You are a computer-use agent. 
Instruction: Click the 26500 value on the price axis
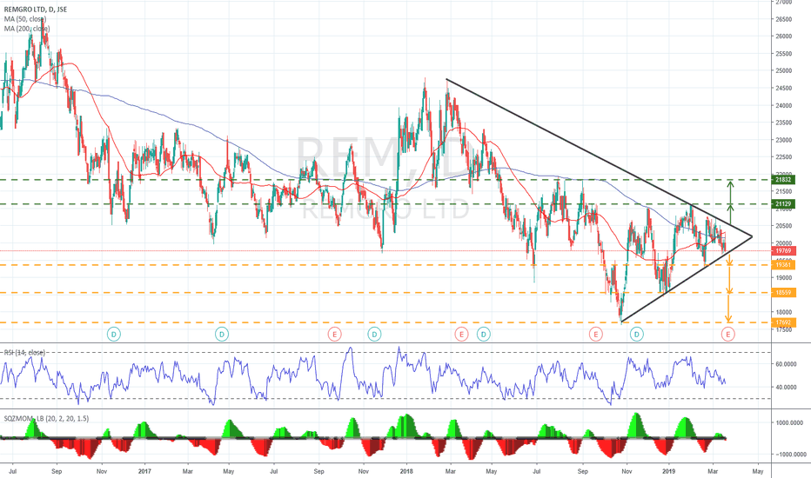(x=783, y=19)
